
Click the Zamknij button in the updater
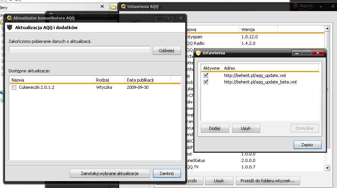pyautogui.click(x=167, y=173)
